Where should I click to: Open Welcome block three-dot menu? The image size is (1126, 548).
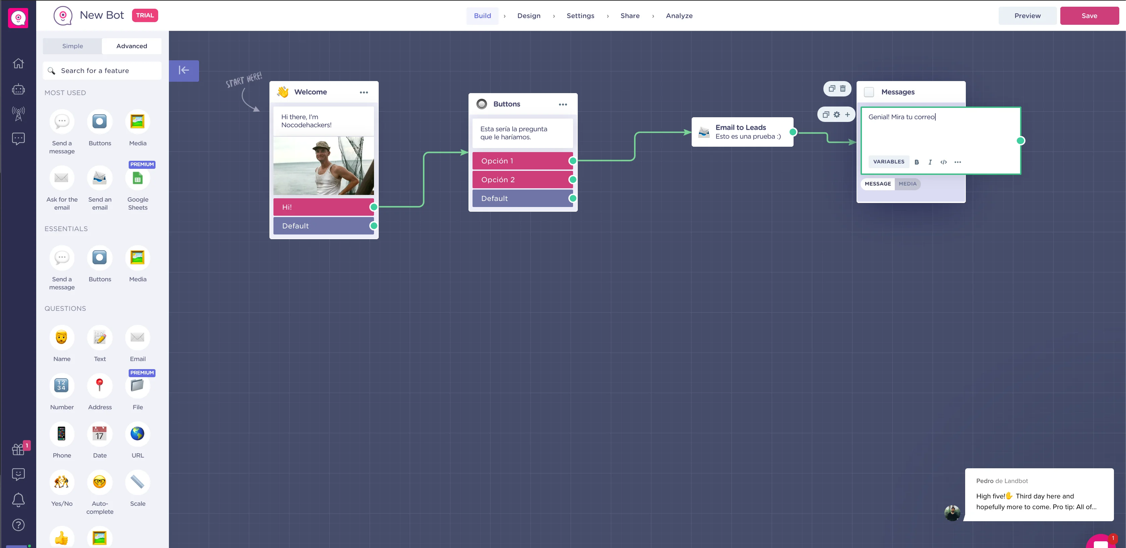pos(364,92)
